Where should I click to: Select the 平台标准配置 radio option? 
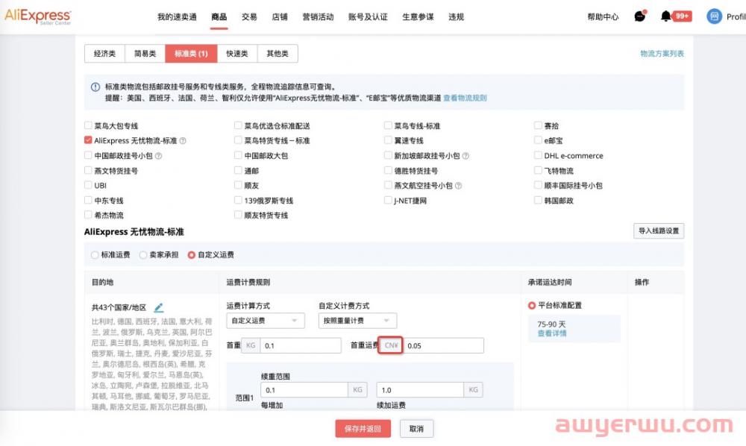coord(532,305)
